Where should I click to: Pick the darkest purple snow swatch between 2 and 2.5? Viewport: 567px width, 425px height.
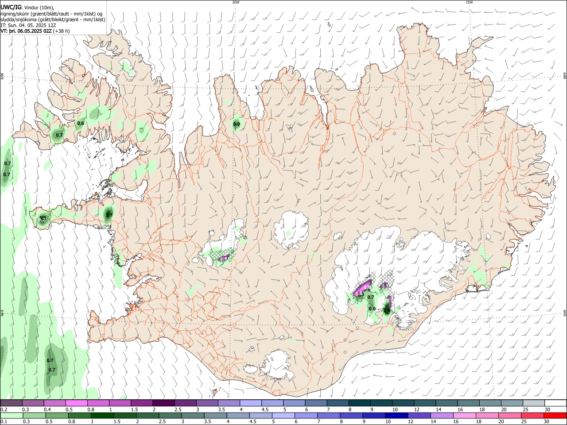(x=163, y=403)
